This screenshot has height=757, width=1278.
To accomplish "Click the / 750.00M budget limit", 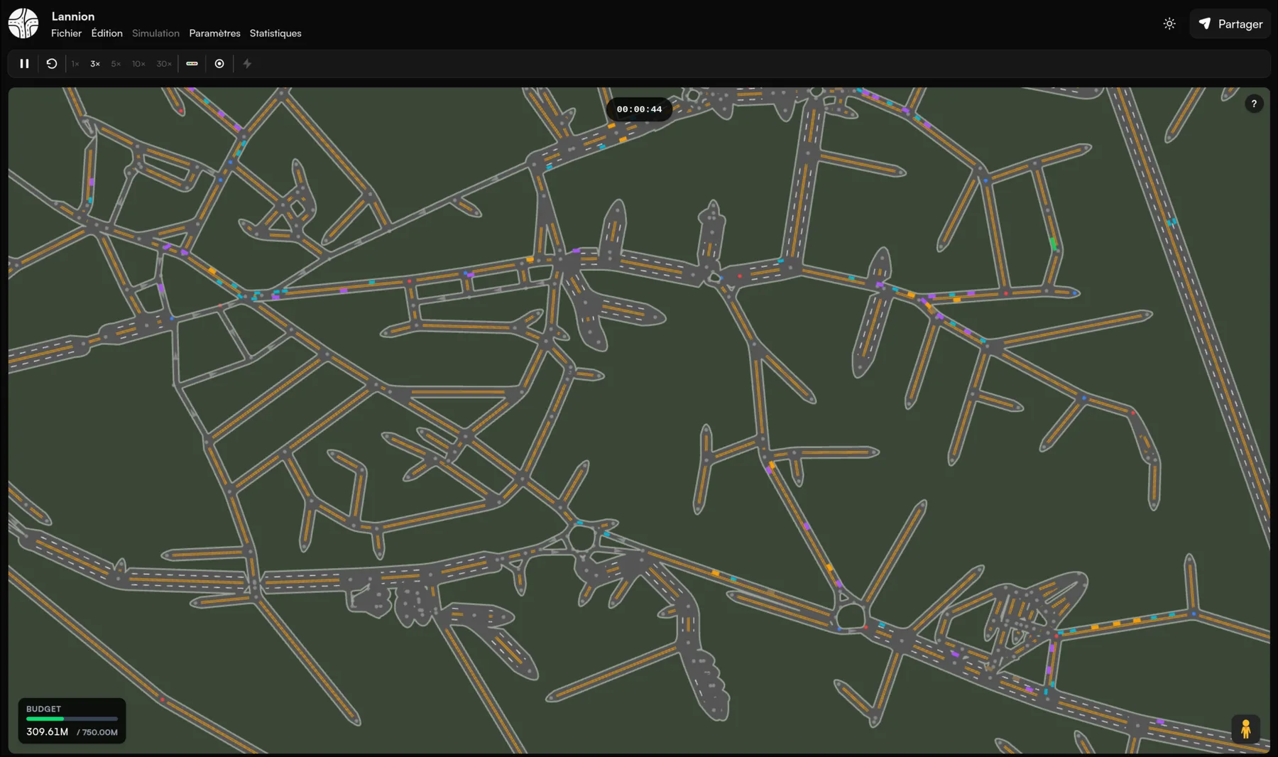I will (97, 732).
